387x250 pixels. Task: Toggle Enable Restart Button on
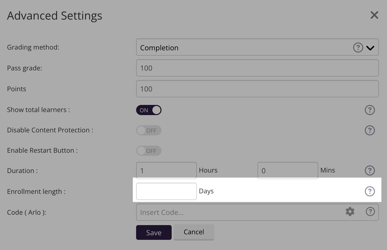(149, 151)
